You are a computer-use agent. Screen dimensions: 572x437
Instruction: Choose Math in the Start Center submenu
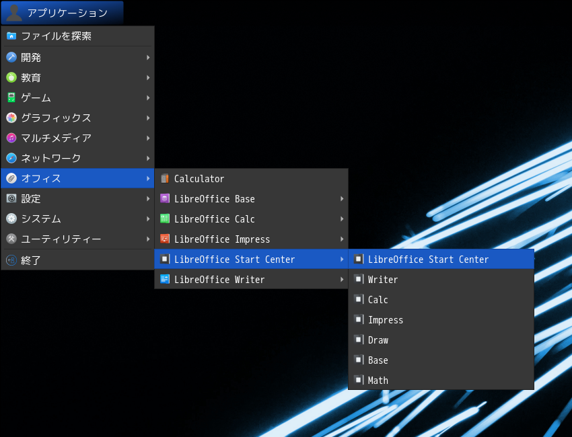441,380
